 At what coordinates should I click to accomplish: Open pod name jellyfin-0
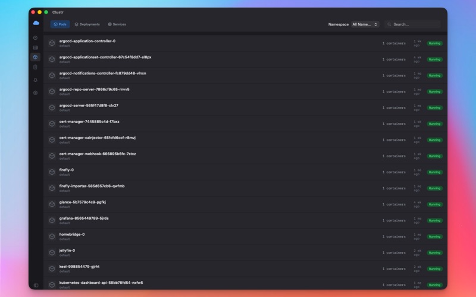click(x=67, y=250)
